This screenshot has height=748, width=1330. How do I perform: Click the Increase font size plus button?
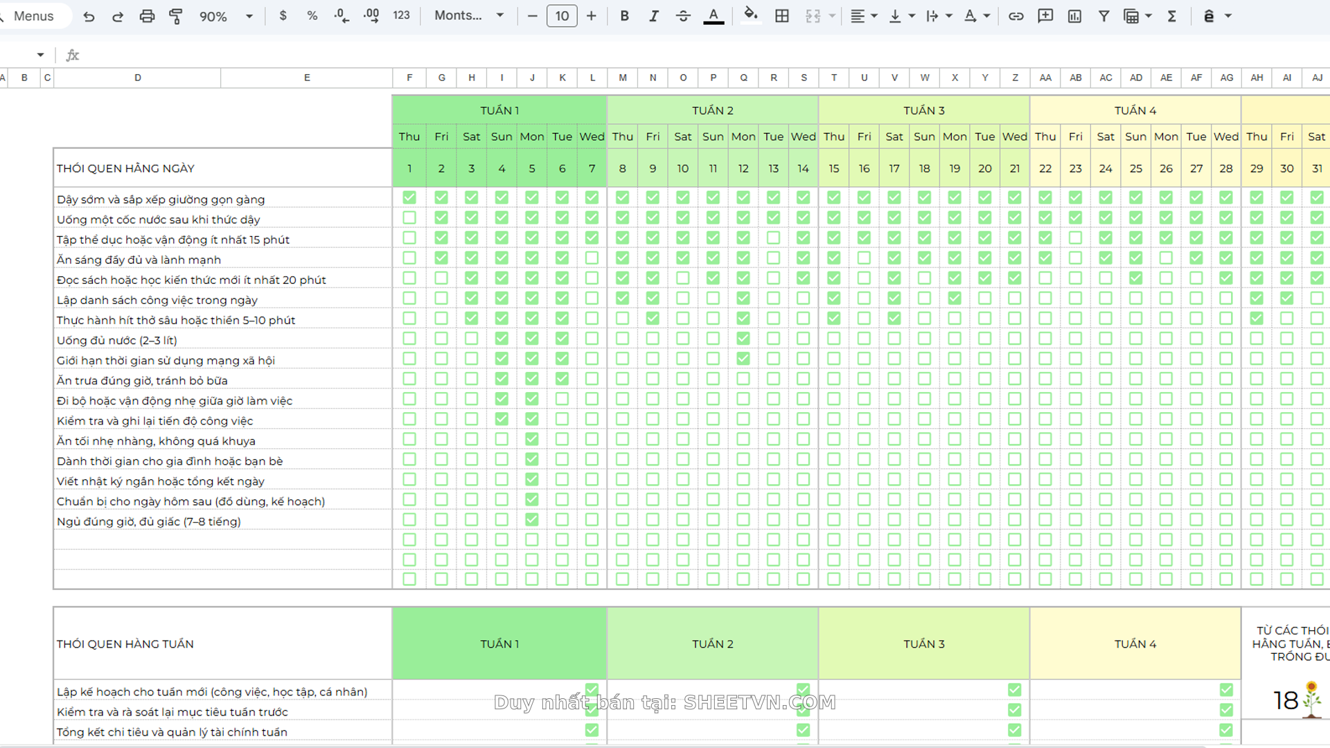591,16
